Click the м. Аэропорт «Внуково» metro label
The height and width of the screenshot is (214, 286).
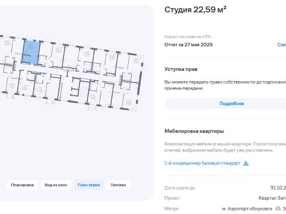(x=247, y=209)
